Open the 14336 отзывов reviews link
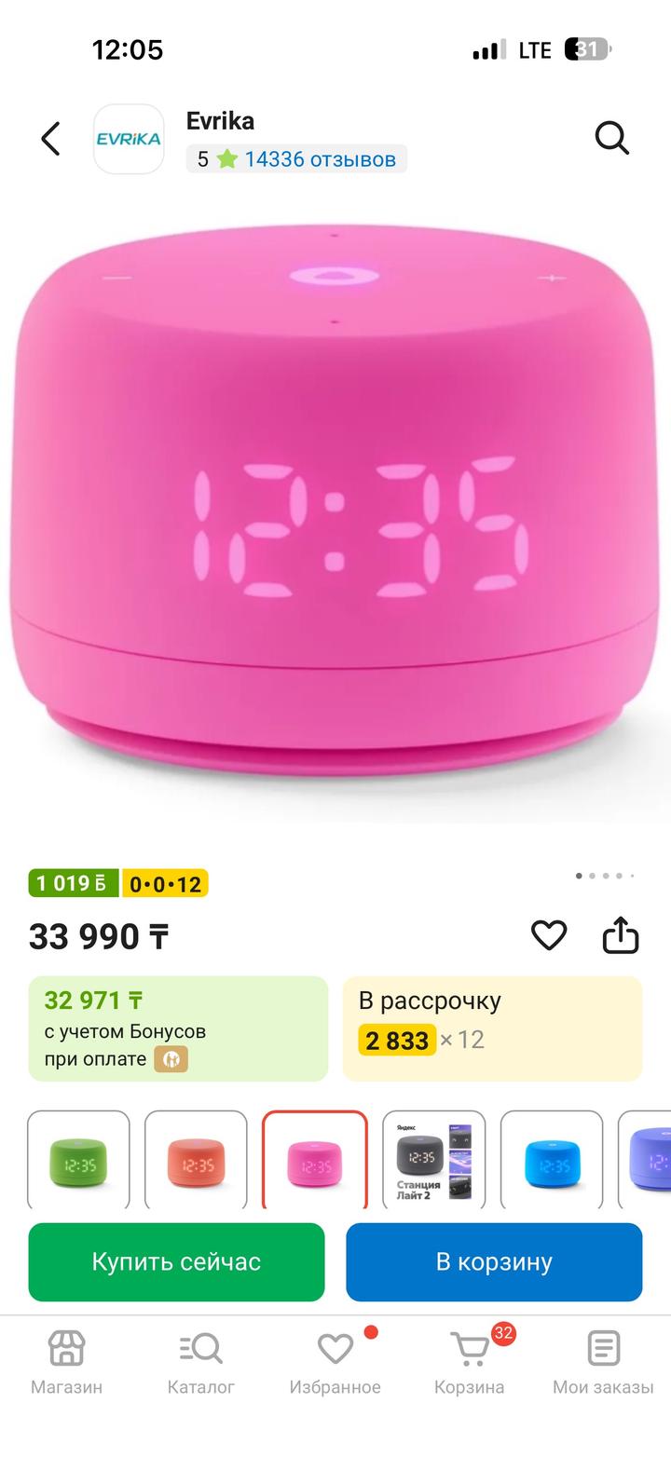The width and height of the screenshot is (671, 1457). (x=321, y=159)
